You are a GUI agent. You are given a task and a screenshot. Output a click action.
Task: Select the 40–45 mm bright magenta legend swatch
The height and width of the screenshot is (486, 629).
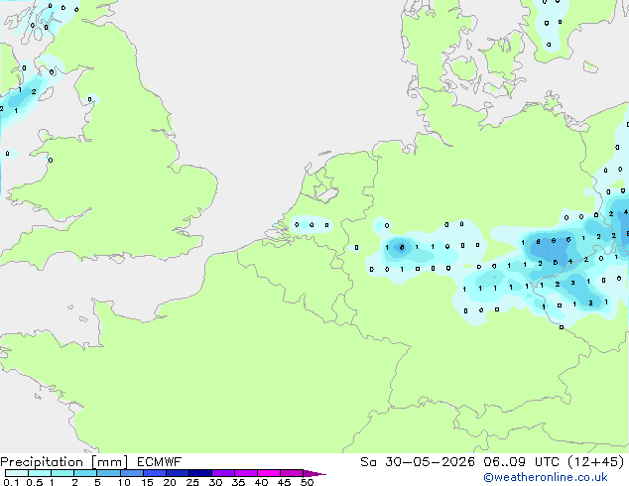[x=269, y=473]
